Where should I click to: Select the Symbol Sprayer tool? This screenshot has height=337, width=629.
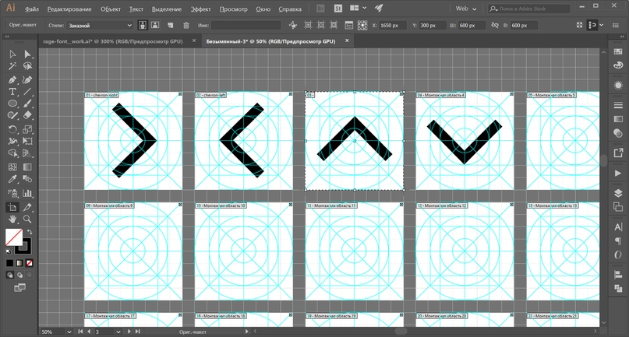[x=12, y=193]
